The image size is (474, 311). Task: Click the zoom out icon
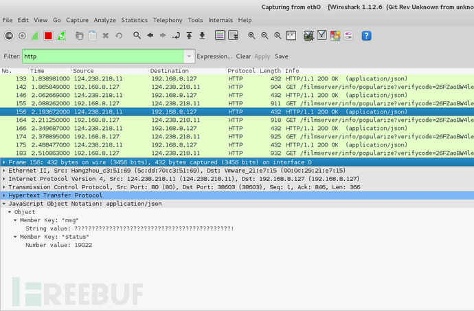[x=264, y=36]
